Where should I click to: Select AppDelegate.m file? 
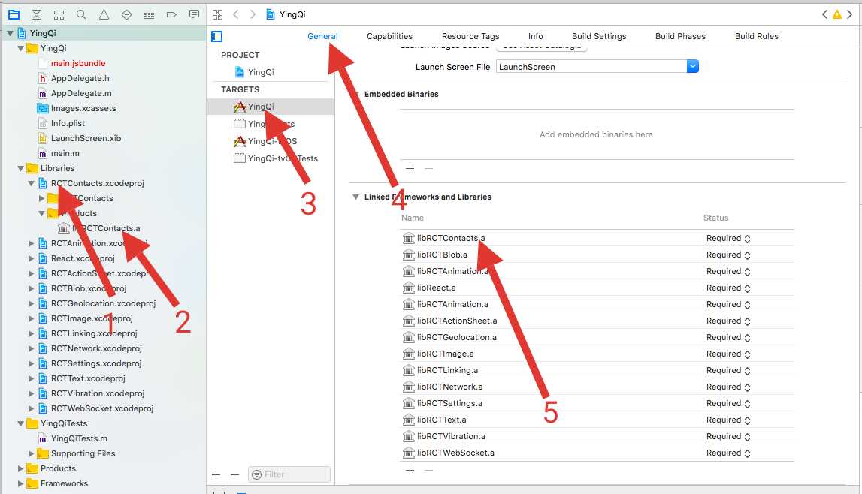click(81, 93)
